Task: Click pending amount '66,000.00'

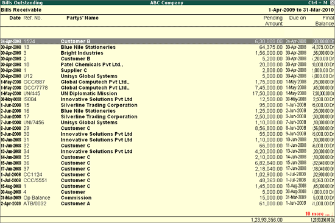Action: 271,146
